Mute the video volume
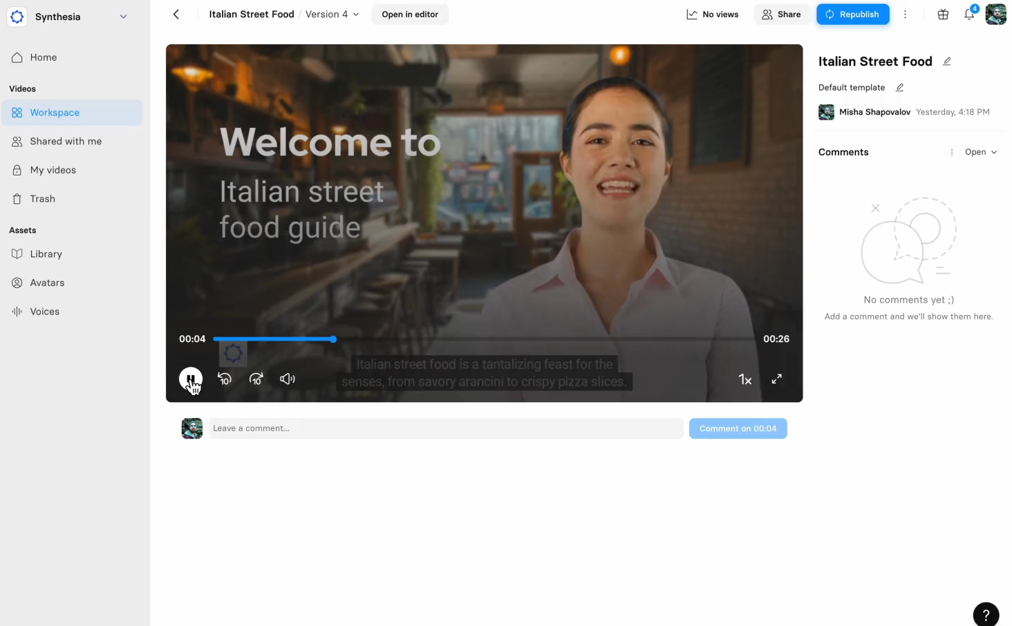 (x=288, y=379)
